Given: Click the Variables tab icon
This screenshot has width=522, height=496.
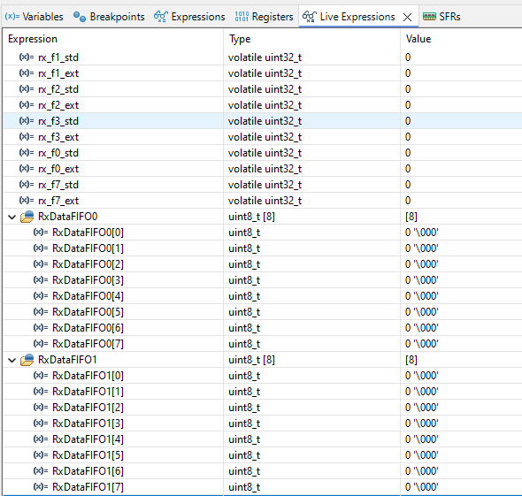Looking at the screenshot, I should tap(12, 16).
